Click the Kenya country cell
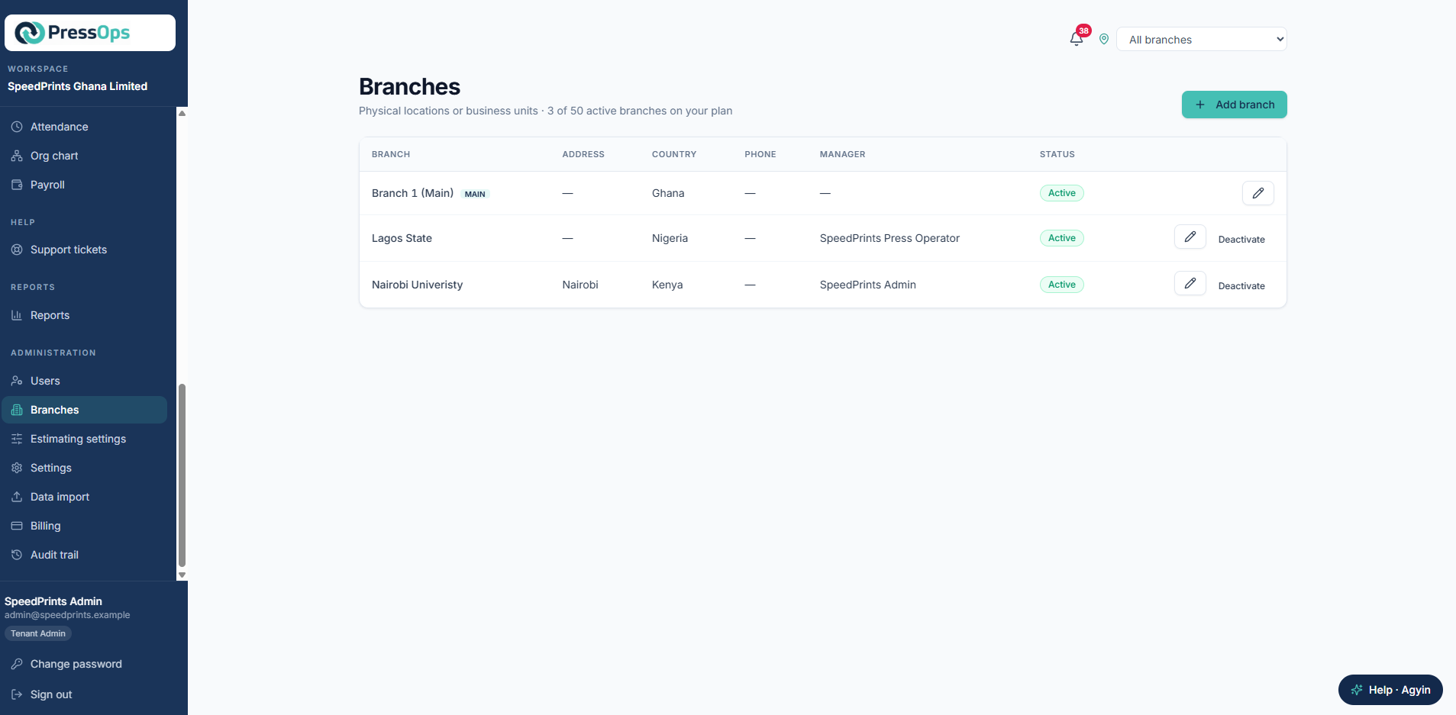 coord(667,285)
